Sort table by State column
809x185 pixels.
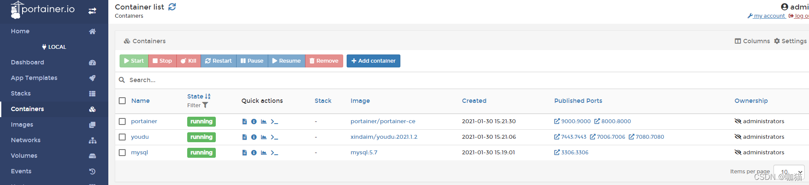pos(198,96)
